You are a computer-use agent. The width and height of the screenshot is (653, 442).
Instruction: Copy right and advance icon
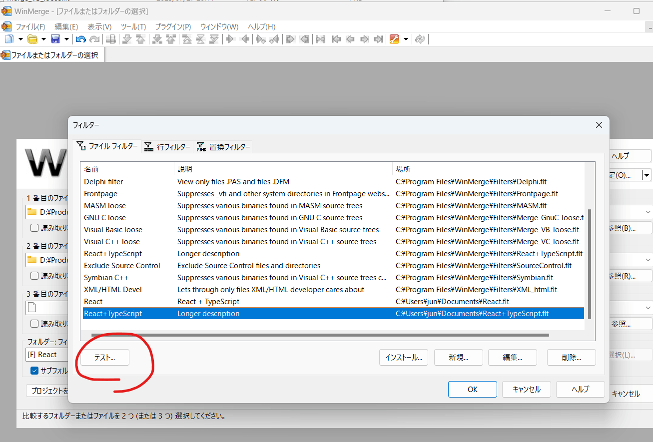[x=260, y=39]
